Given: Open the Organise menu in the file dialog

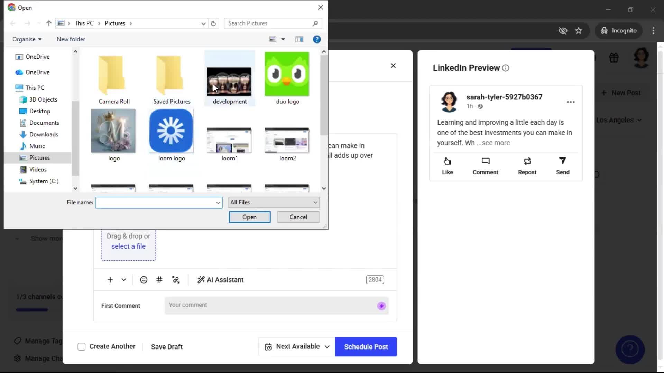Looking at the screenshot, I should [x=27, y=39].
